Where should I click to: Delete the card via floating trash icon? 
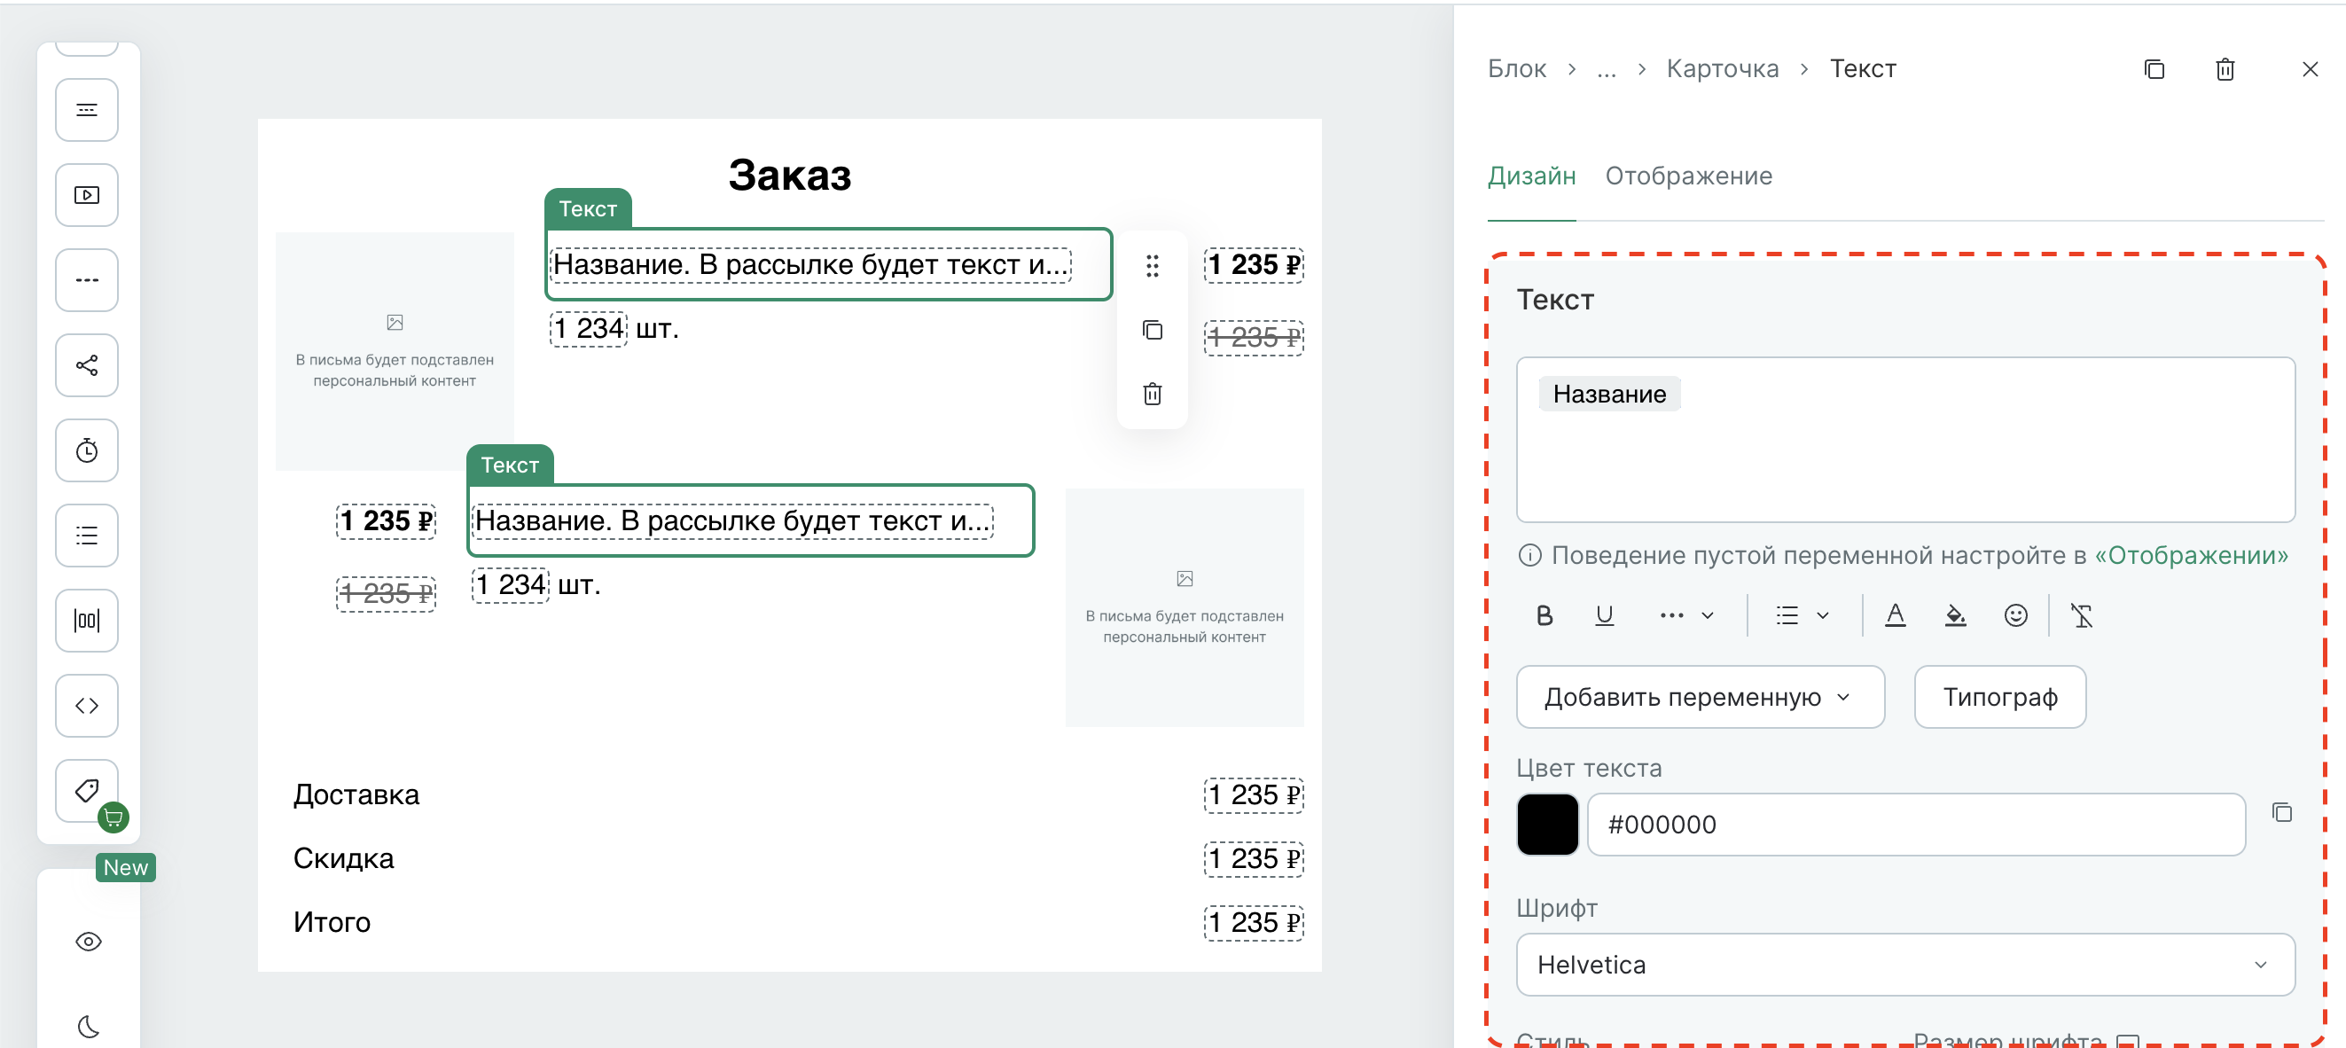[1152, 394]
